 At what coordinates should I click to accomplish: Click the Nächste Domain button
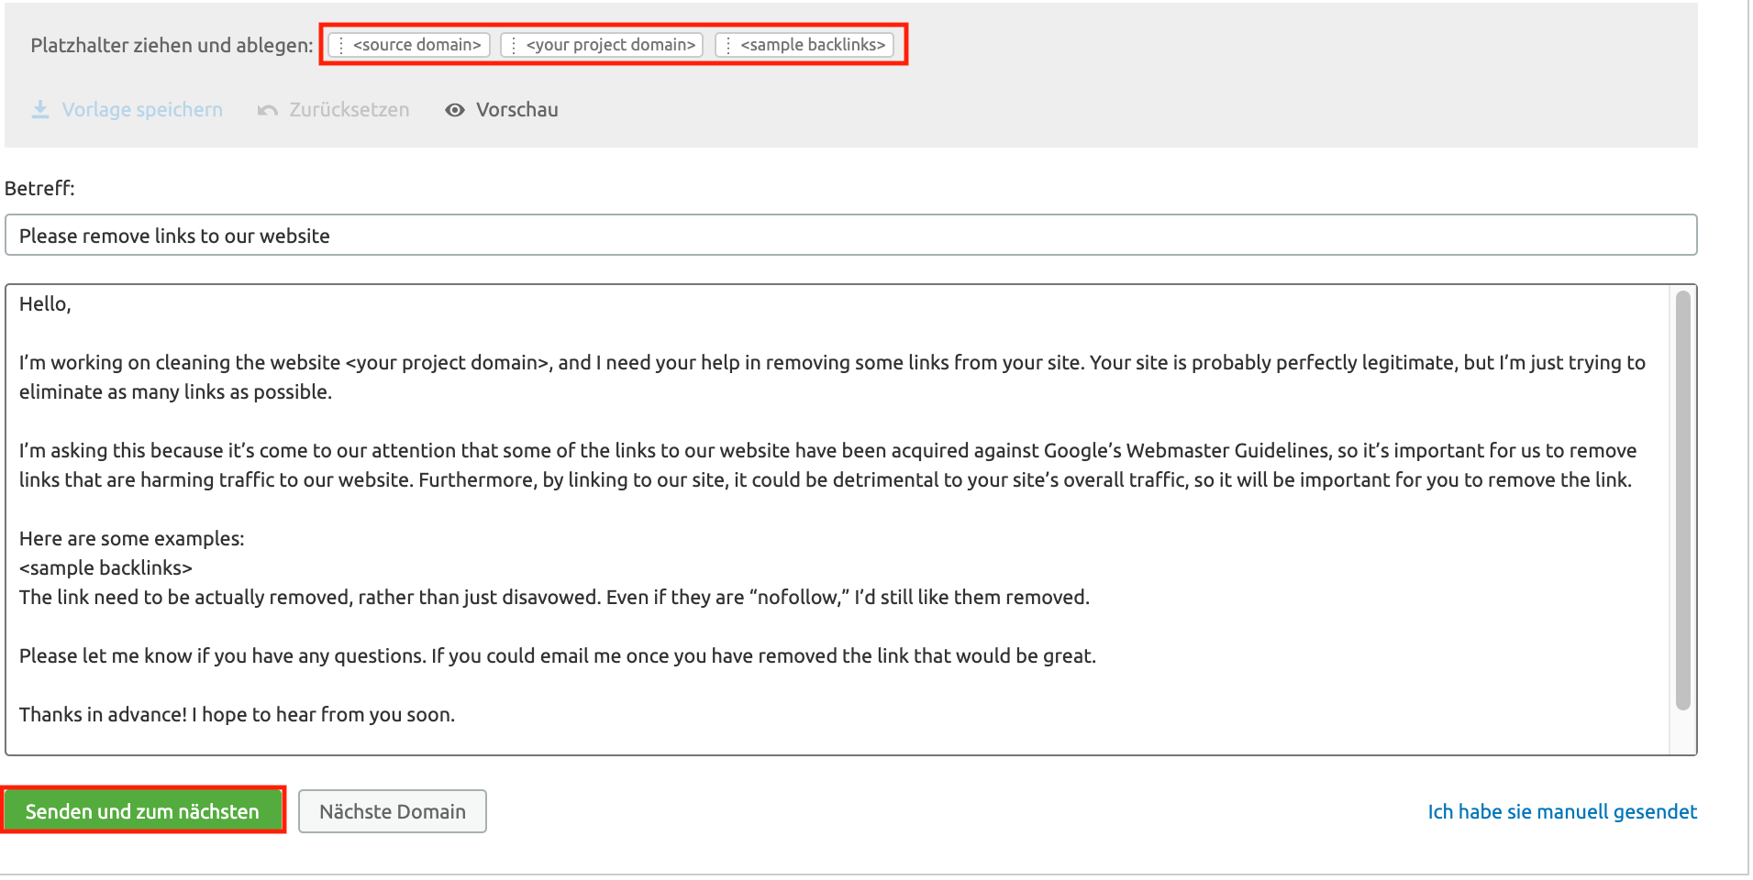[x=392, y=810]
